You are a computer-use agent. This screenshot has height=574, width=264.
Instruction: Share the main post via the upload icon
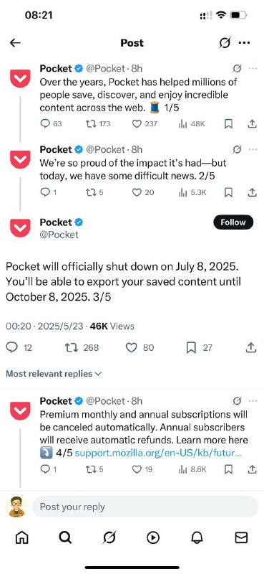point(251,348)
